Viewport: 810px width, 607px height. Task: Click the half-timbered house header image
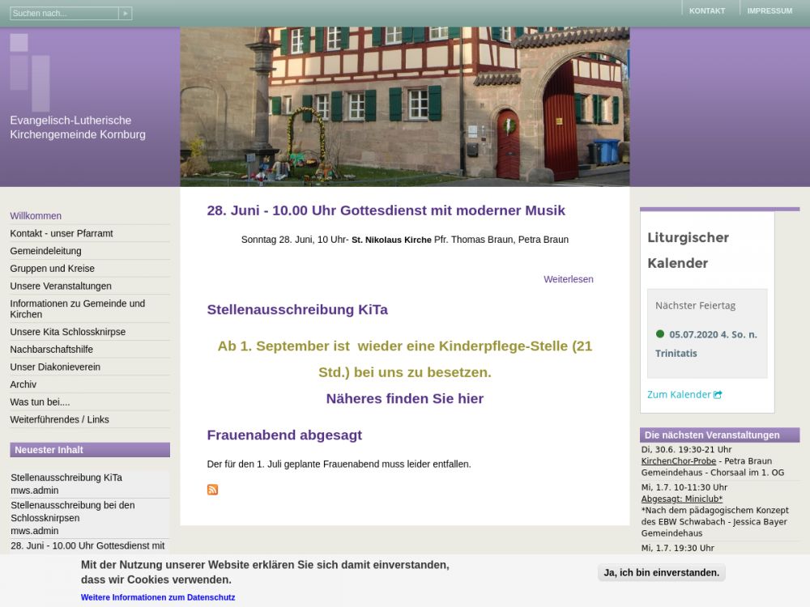click(x=404, y=107)
